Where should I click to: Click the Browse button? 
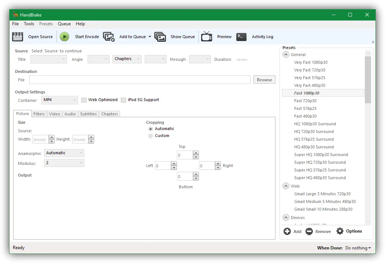(x=264, y=79)
